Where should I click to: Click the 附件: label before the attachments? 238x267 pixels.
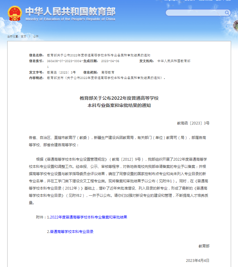coord(41,217)
